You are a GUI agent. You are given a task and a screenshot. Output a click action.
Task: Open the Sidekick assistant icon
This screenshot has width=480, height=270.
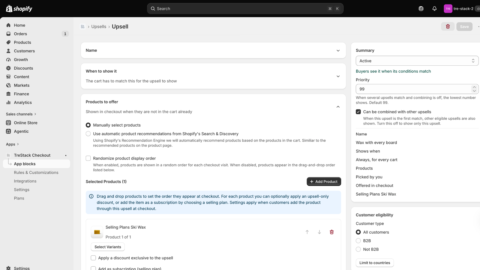(x=421, y=9)
